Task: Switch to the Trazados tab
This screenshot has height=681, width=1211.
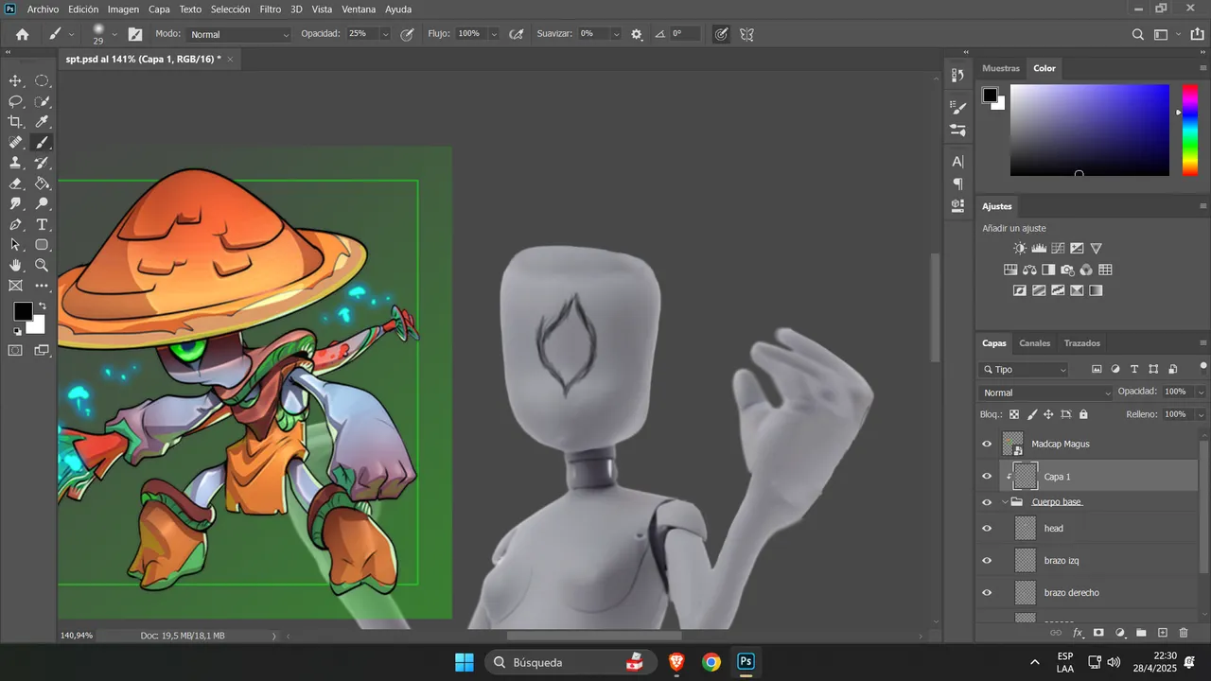Action: coord(1082,343)
